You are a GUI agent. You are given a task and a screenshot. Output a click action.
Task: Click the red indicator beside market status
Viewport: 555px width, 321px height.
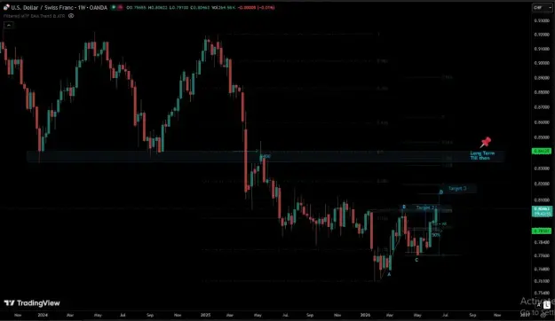pos(120,7)
